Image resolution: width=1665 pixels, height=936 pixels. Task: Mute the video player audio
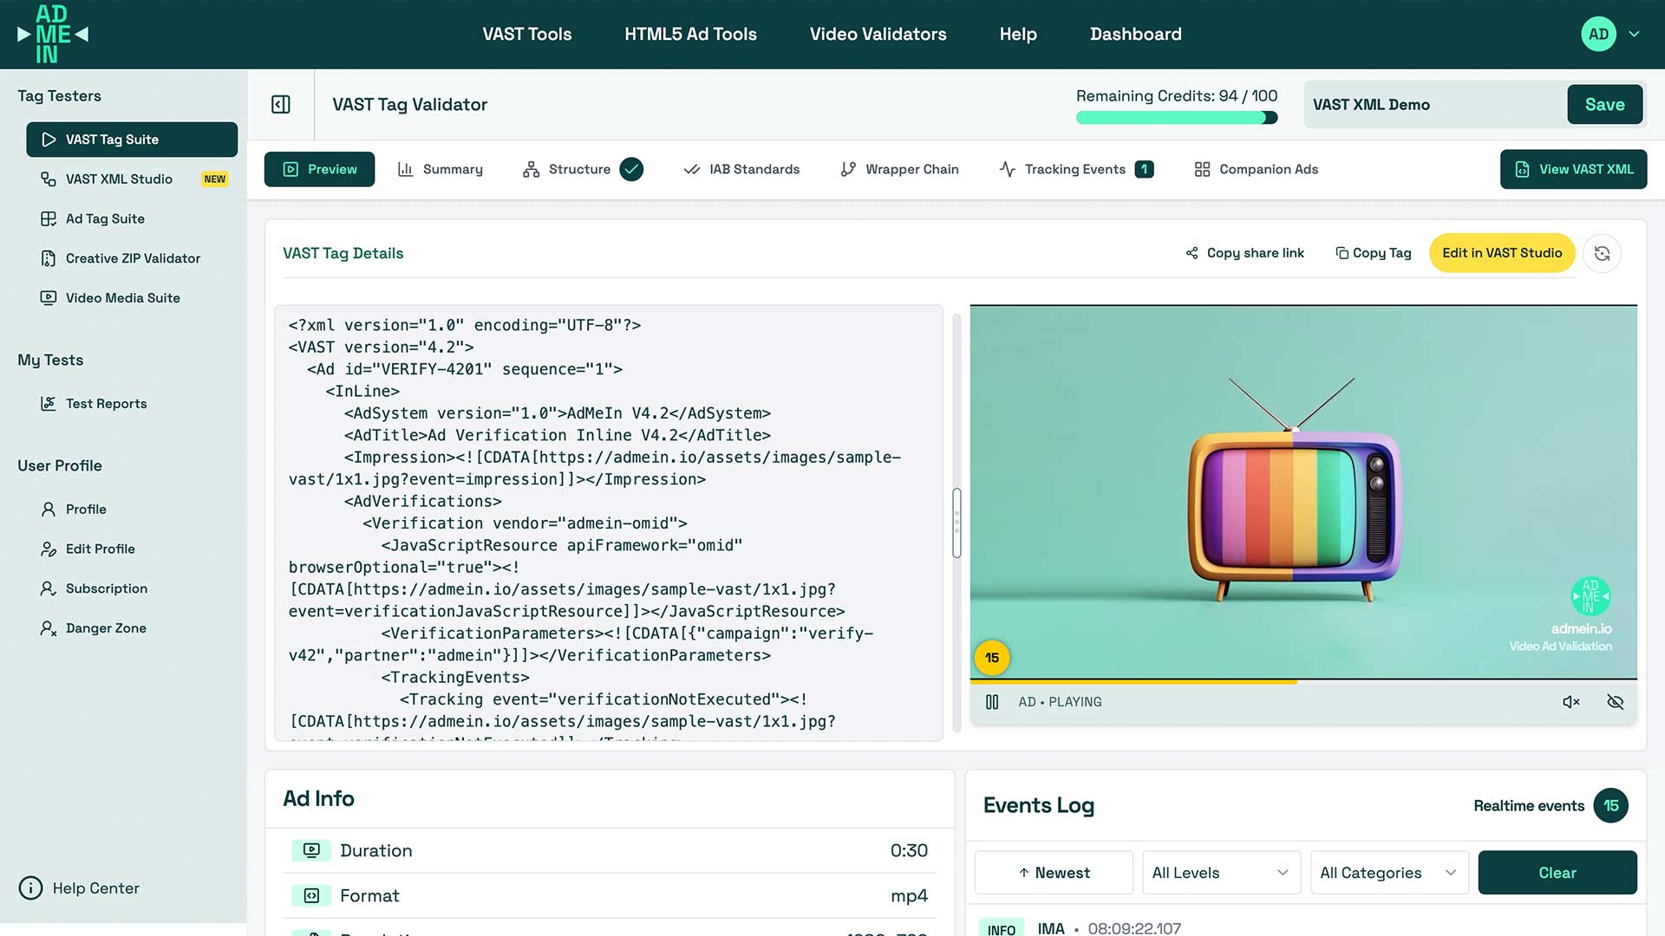click(x=1571, y=702)
